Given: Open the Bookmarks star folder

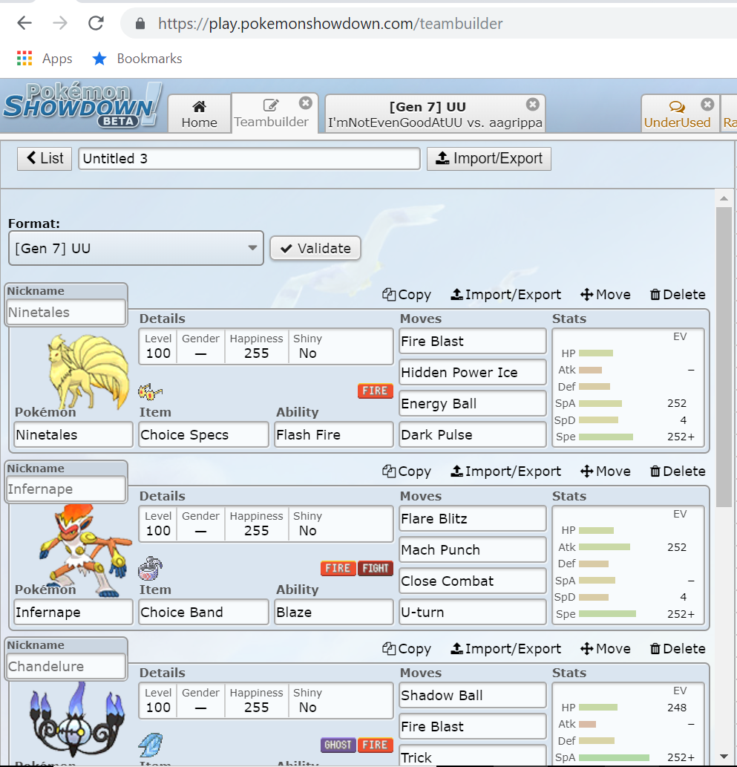Looking at the screenshot, I should point(137,59).
